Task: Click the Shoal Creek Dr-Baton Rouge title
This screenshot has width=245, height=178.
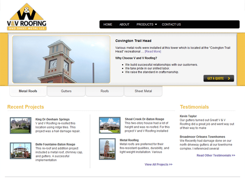Action: point(144,119)
